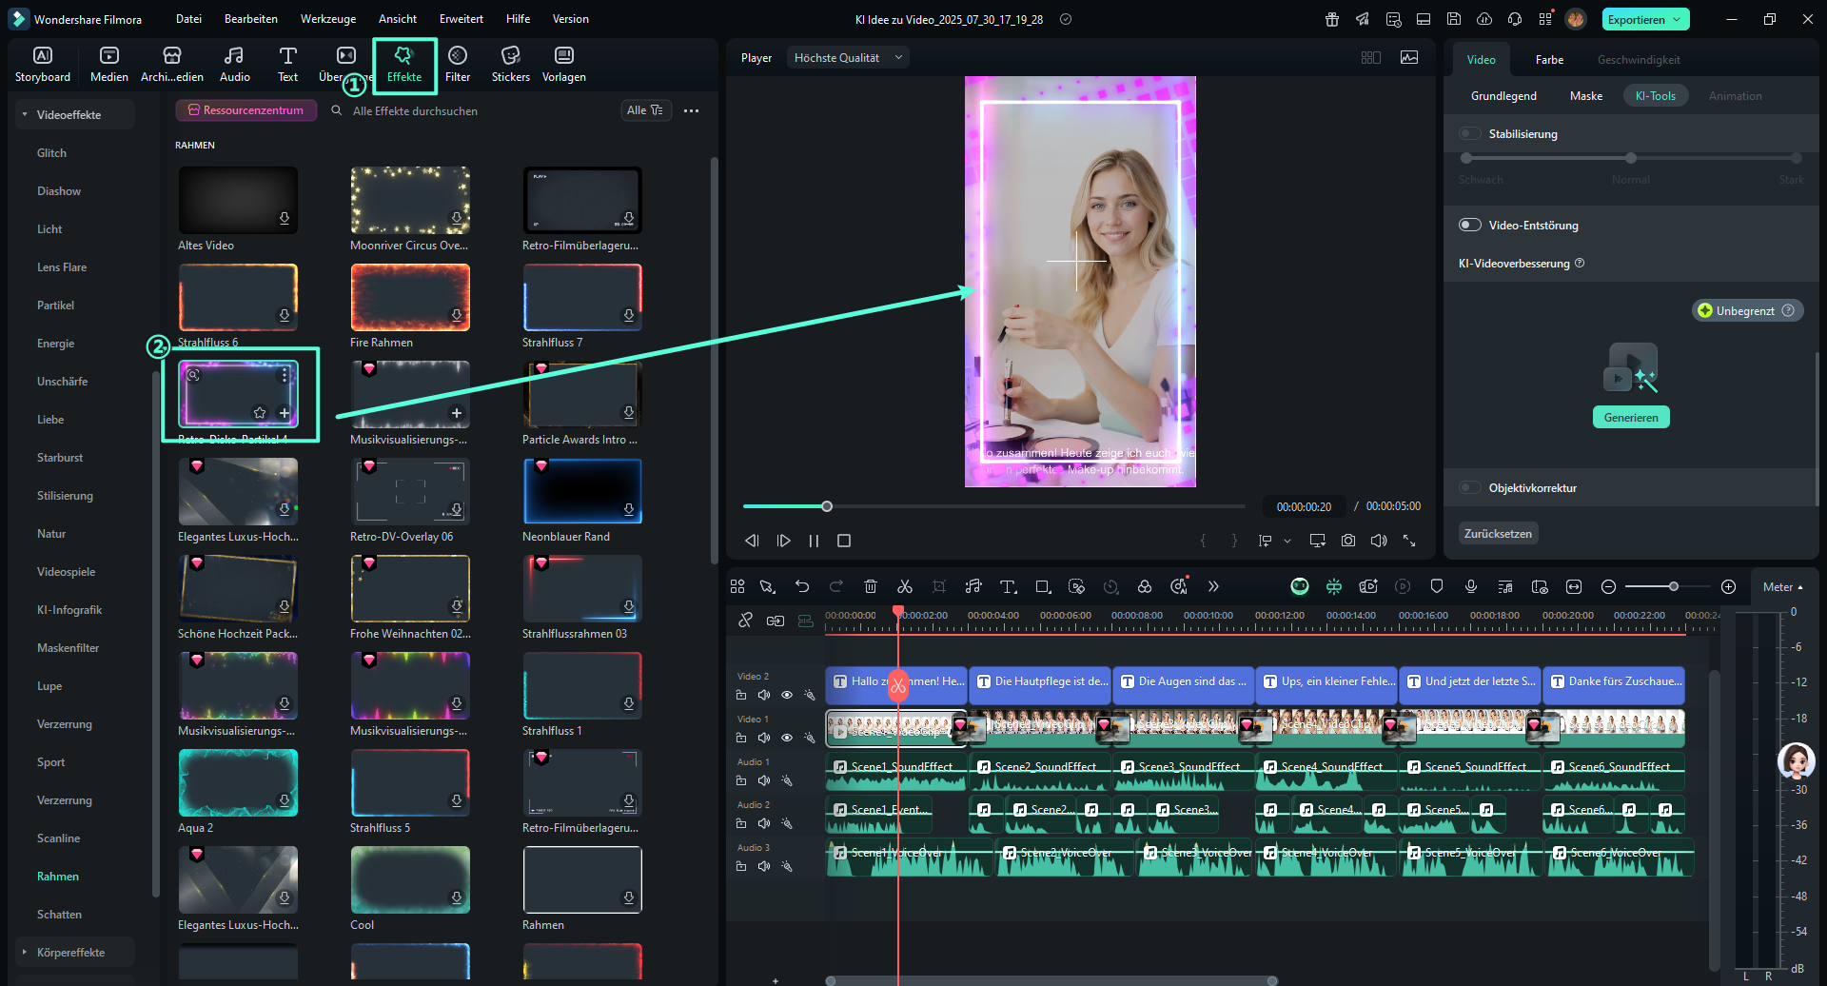Lock the Audio 3 track
This screenshot has width=1827, height=986.
tap(740, 866)
